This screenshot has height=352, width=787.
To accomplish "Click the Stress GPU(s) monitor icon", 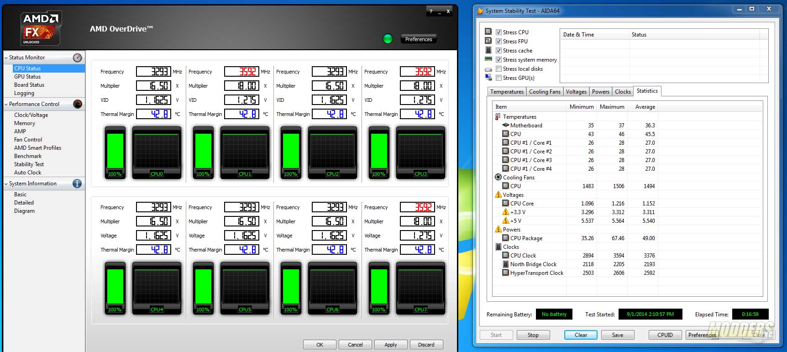I will pos(488,78).
